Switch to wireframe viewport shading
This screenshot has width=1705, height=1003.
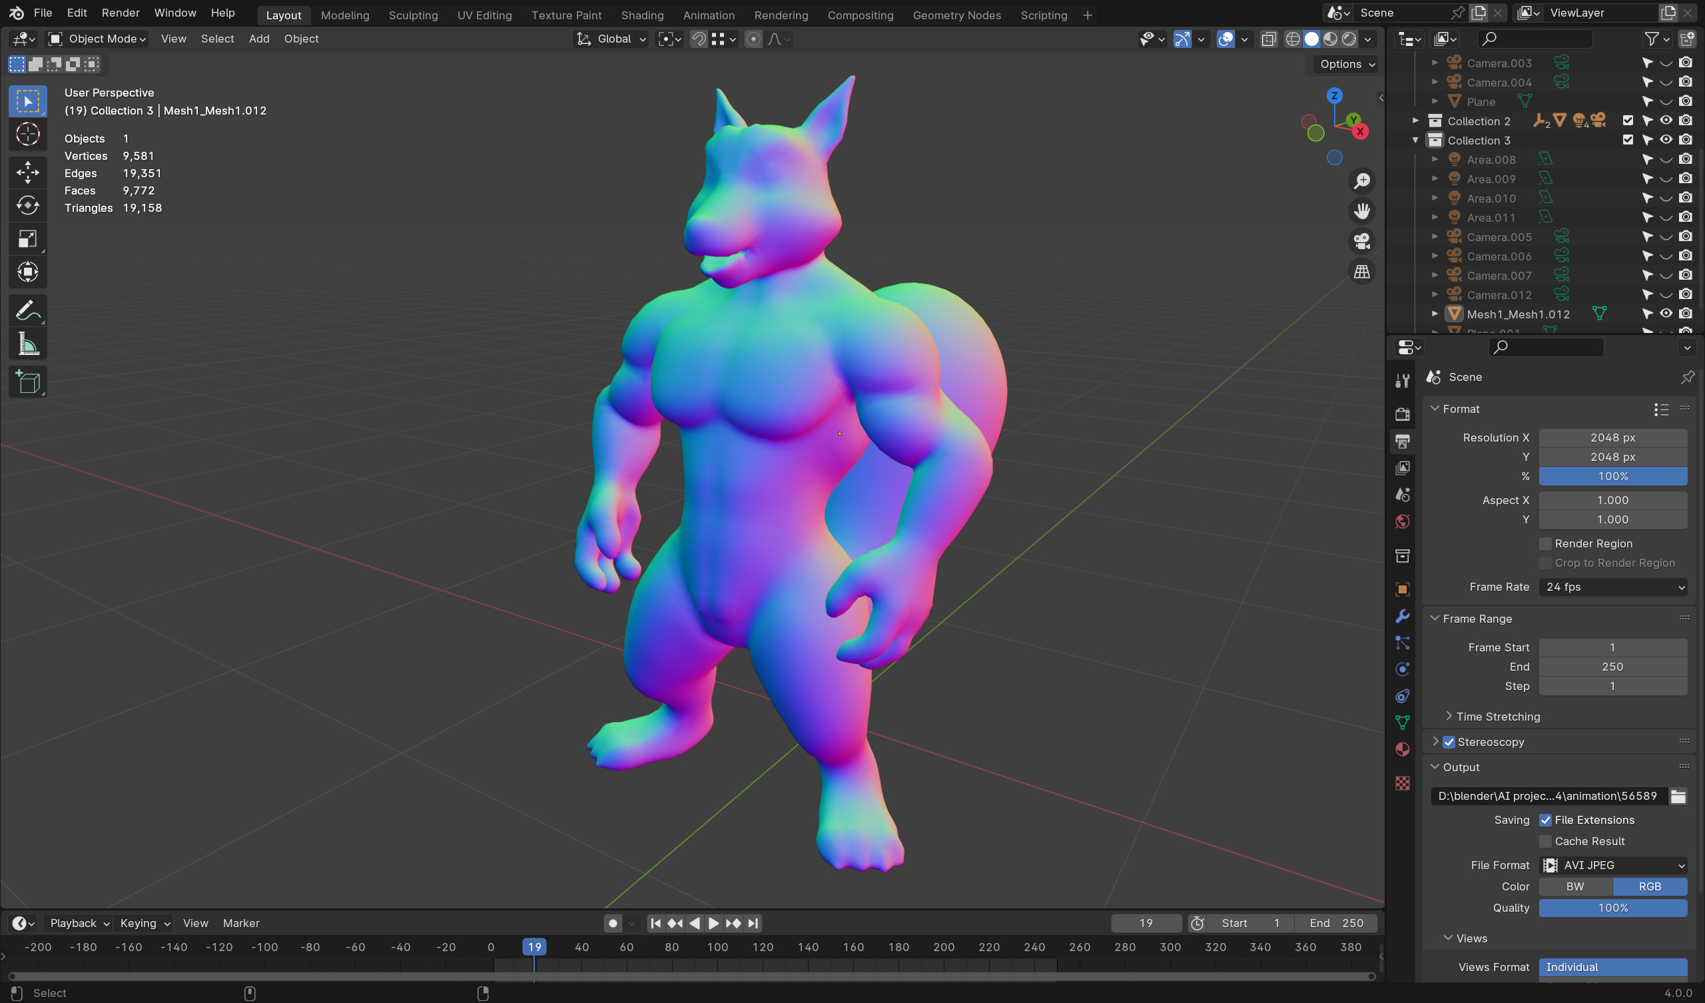[x=1292, y=39]
